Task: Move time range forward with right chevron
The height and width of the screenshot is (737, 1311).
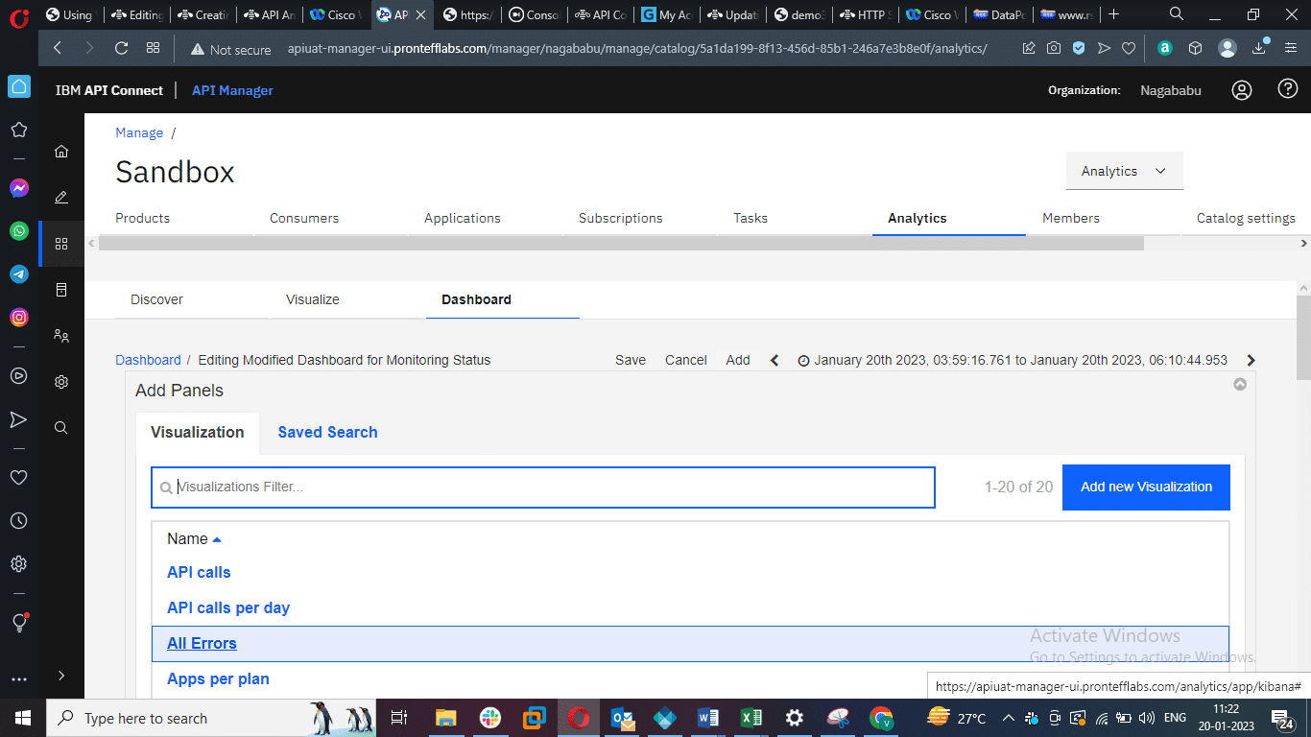Action: [1251, 360]
